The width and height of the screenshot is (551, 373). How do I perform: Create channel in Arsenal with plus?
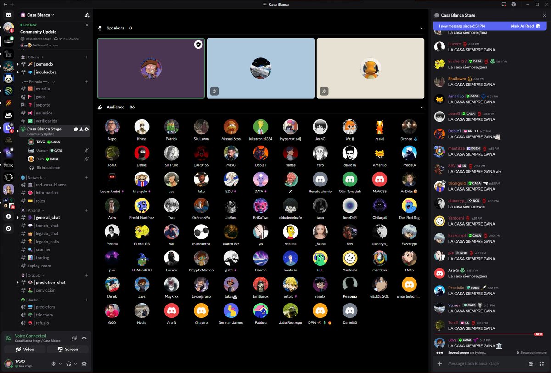(87, 210)
